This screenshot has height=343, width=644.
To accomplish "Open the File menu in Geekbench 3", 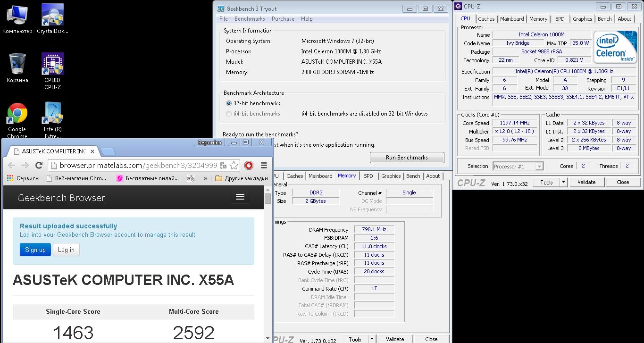I will point(224,19).
